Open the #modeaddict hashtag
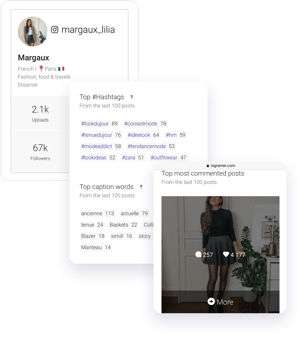The width and height of the screenshot is (304, 337). (x=101, y=146)
